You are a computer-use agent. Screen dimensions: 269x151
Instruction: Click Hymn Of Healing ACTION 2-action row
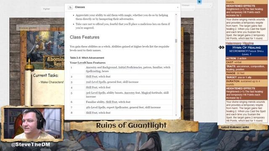(247, 58)
